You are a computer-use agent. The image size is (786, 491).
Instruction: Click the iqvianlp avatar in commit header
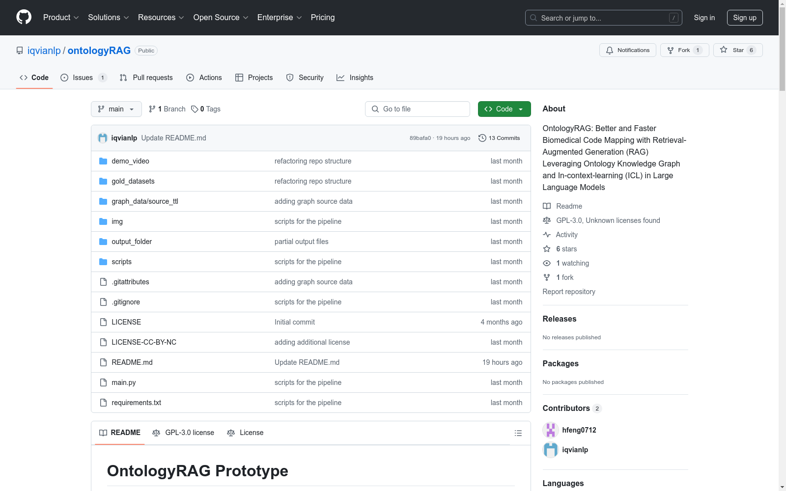click(103, 138)
